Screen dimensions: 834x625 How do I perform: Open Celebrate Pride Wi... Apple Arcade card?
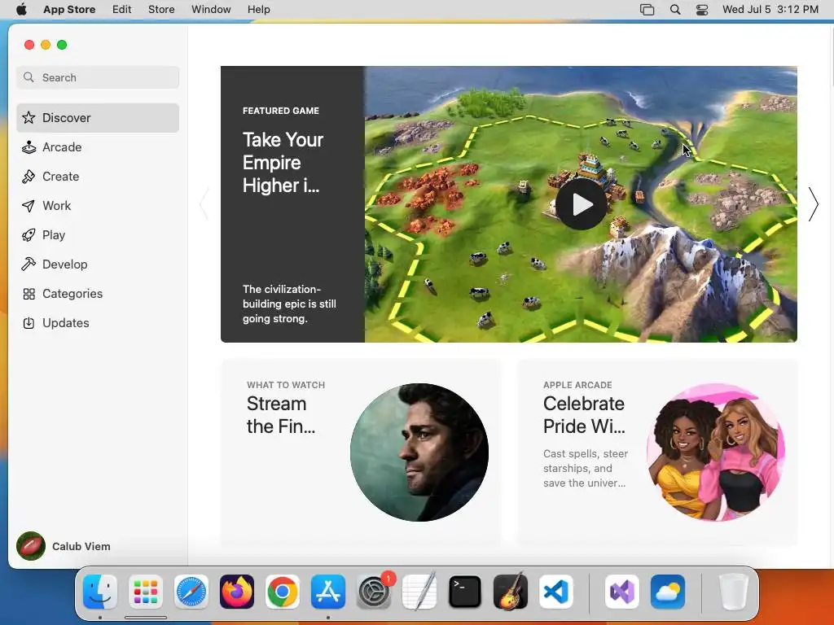(657, 452)
